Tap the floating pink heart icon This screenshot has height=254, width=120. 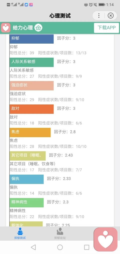pos(105,239)
